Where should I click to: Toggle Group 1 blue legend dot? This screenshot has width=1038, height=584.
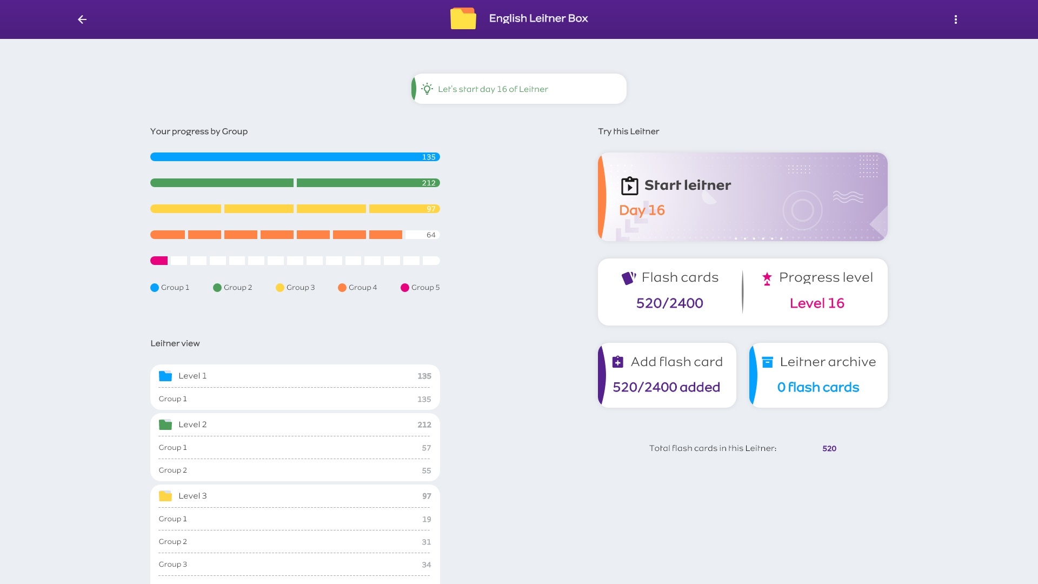[x=155, y=288]
